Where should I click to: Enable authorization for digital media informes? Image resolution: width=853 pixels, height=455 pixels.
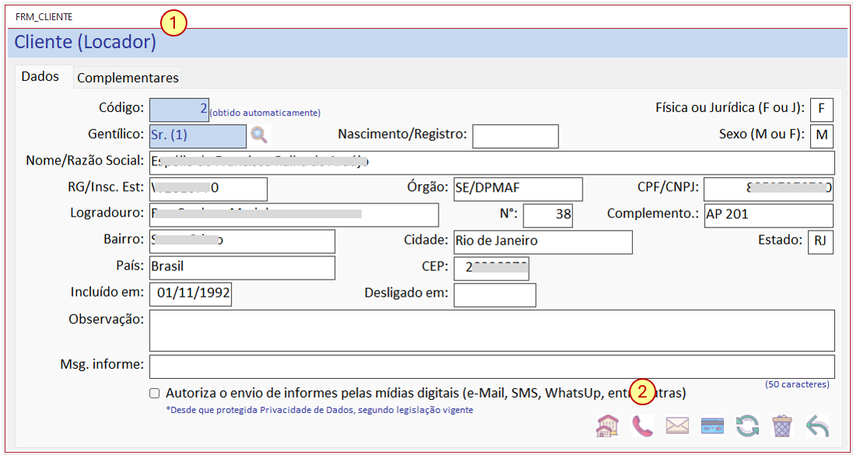[155, 393]
